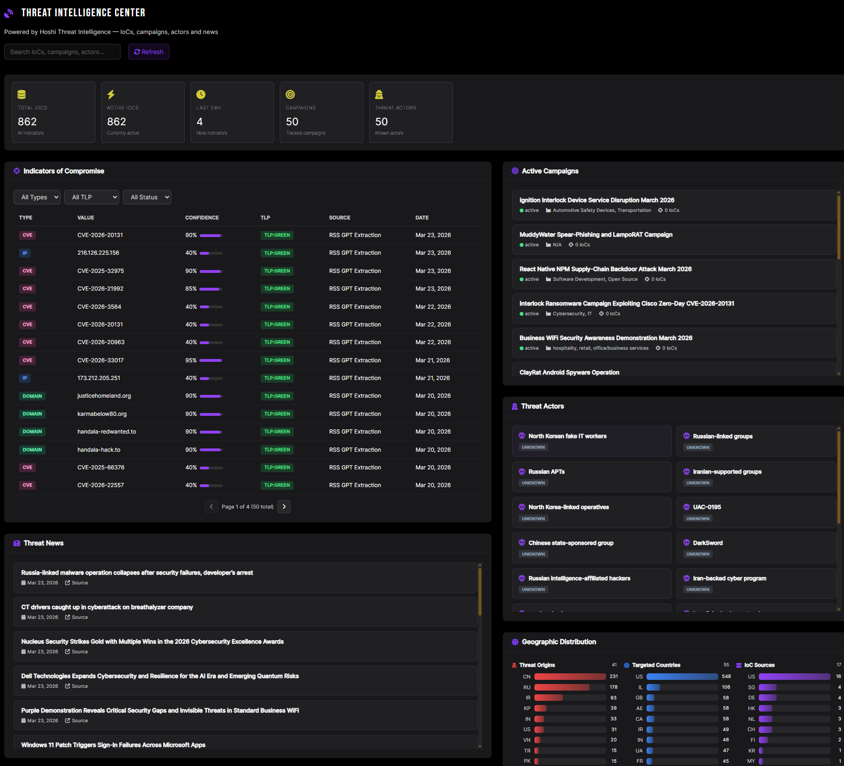The image size is (844, 766).
Task: Click confidence bar for CVE-2026-33017
Action: click(x=211, y=360)
